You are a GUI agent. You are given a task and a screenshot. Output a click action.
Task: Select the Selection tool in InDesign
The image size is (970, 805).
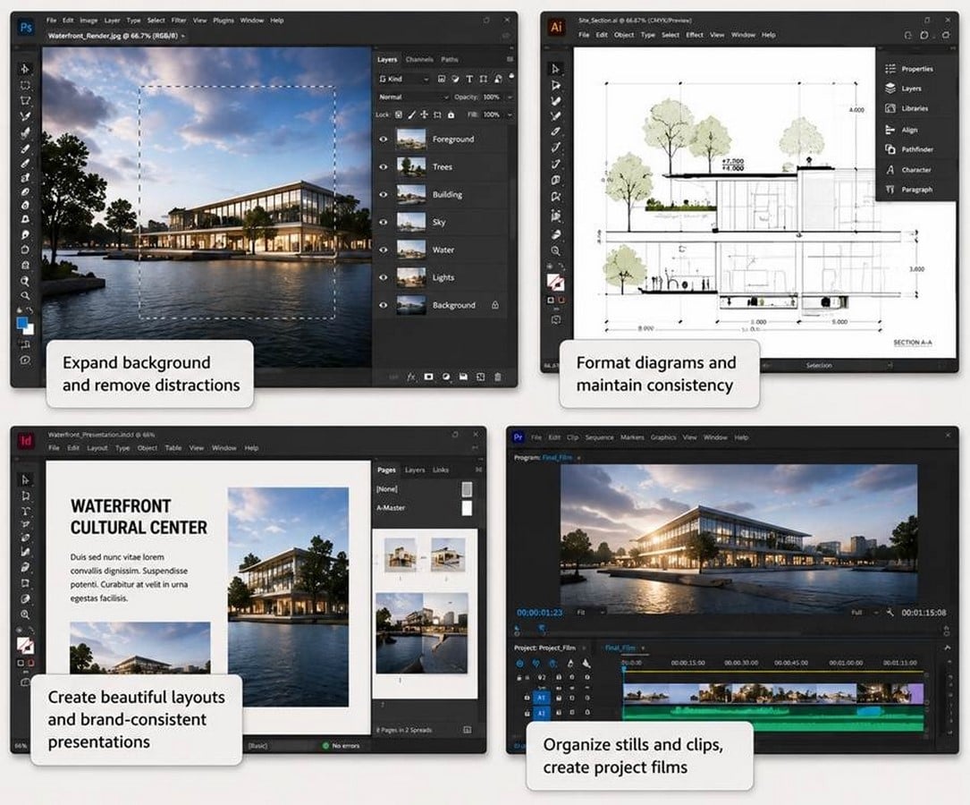[x=25, y=479]
